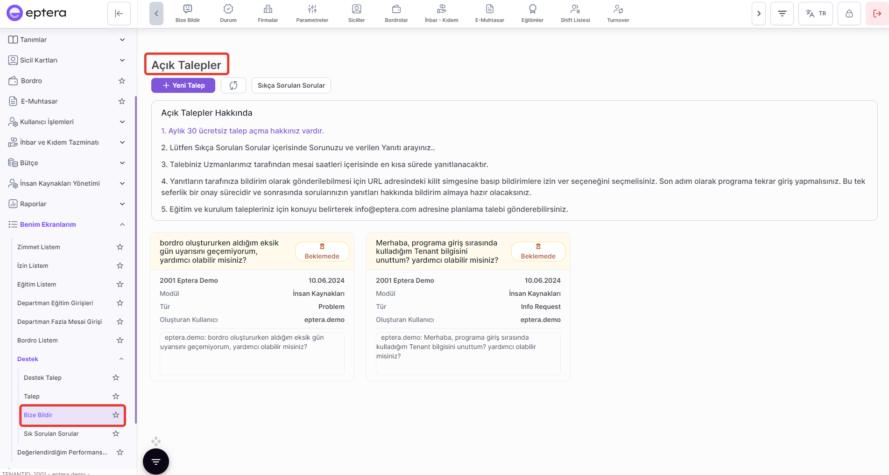Screen dimensions: 889x475
Task: Open the Eğitimler toolbar shortcut
Action: tap(532, 13)
